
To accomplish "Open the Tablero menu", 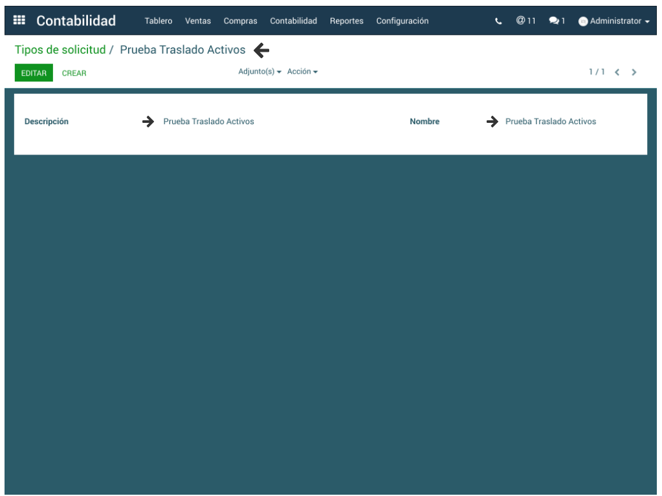I will click(158, 21).
